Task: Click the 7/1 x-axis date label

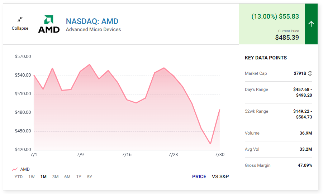Action: [34, 155]
